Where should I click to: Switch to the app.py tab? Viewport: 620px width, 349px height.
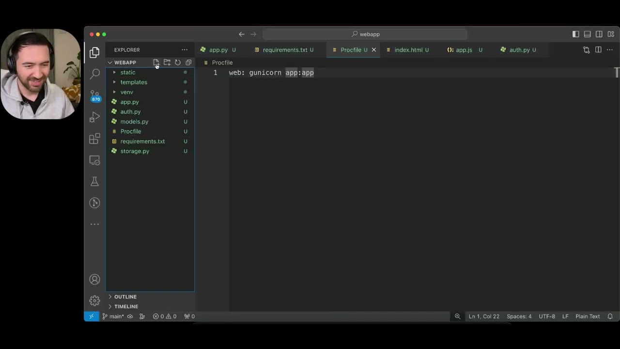pyautogui.click(x=218, y=50)
